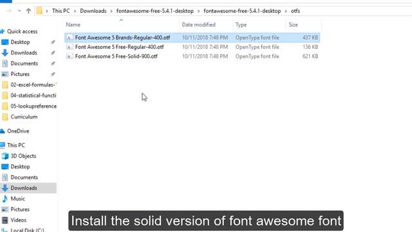Click OpenType font file type of Solid-900

[257, 56]
